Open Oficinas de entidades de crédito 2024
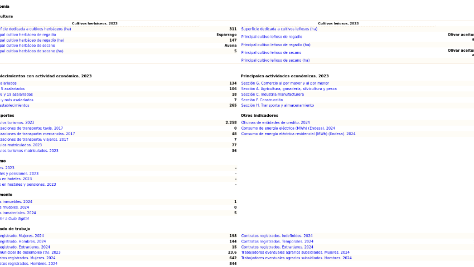The width and height of the screenshot is (474, 267). click(x=275, y=122)
